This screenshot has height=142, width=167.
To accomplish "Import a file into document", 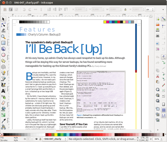I will pyautogui.click(x=158, y=43).
